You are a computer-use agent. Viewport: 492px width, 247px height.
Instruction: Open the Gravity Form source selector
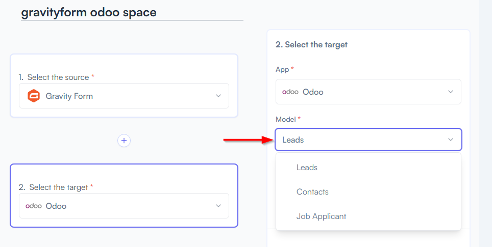coord(124,96)
